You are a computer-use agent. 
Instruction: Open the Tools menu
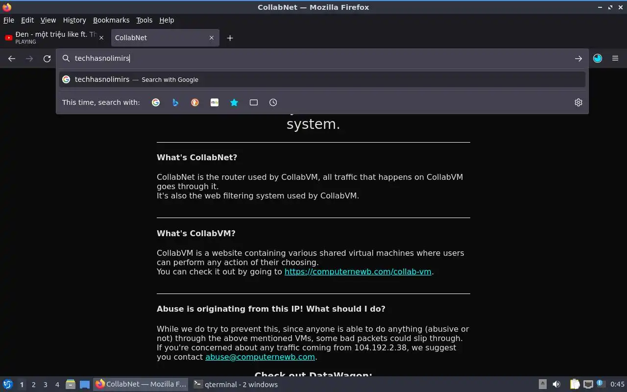[x=144, y=20]
